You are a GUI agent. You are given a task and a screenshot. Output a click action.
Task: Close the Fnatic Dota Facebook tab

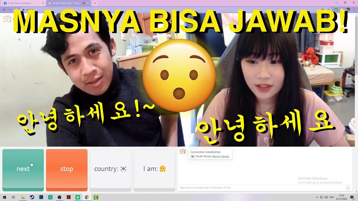[x=43, y=3]
